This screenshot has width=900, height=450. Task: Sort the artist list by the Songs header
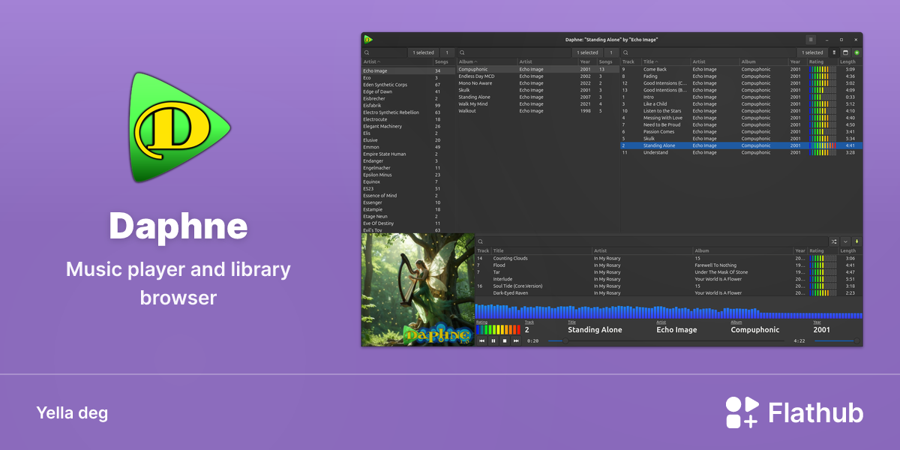click(444, 61)
